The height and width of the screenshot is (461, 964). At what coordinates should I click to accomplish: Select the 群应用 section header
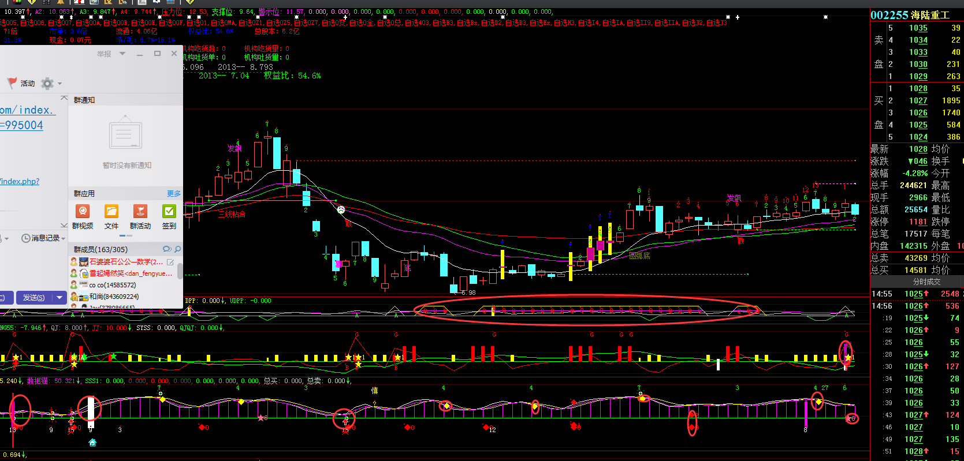[84, 193]
